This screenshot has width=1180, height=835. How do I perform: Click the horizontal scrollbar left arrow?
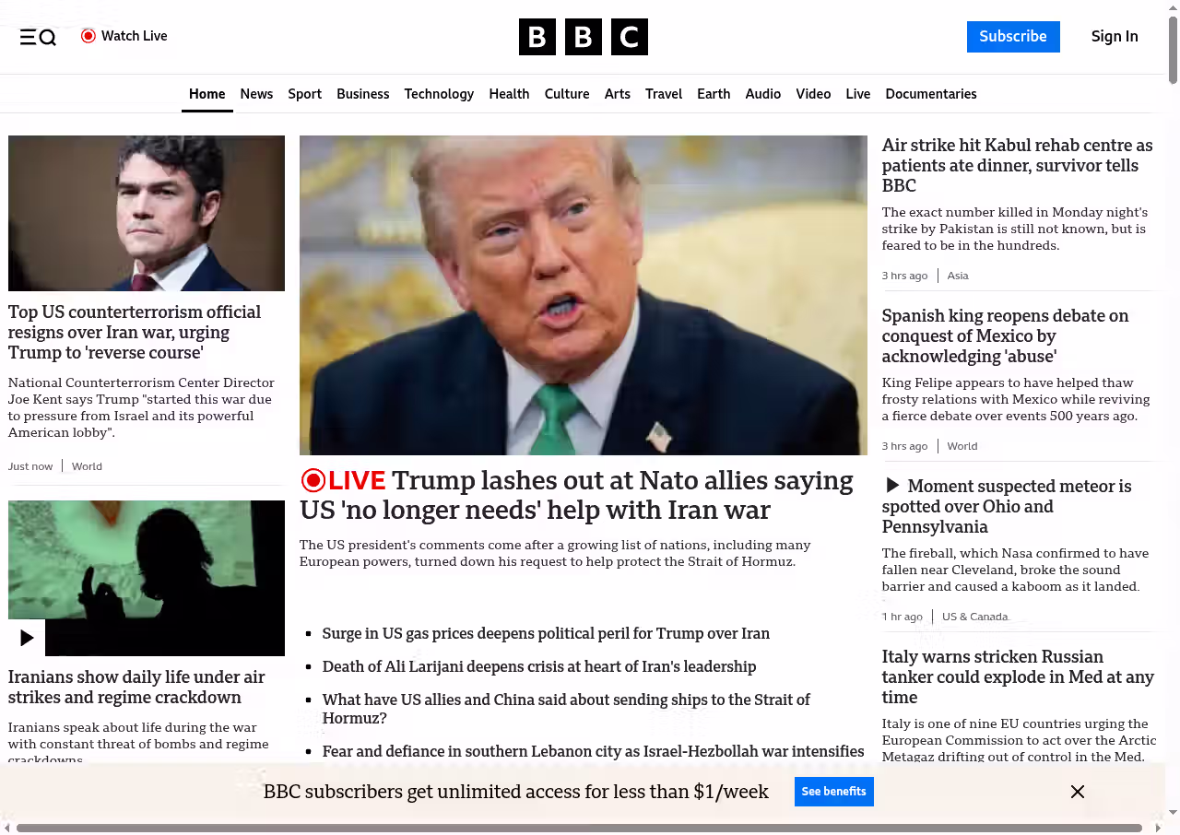7,828
